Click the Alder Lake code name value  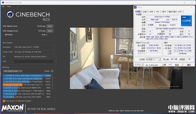(155, 19)
